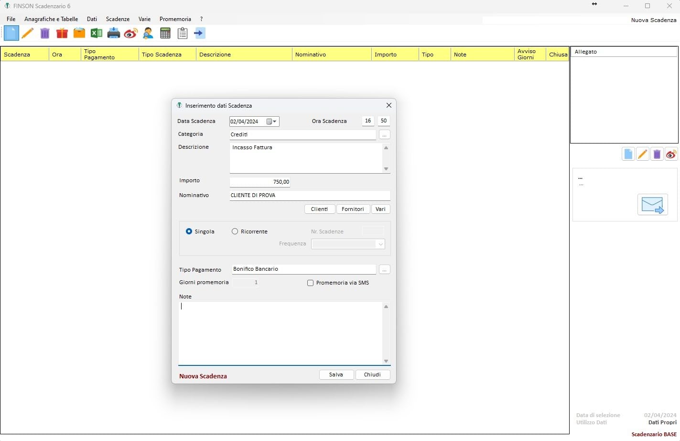Open the Dati menu
Image resolution: width=680 pixels, height=441 pixels.
point(92,19)
